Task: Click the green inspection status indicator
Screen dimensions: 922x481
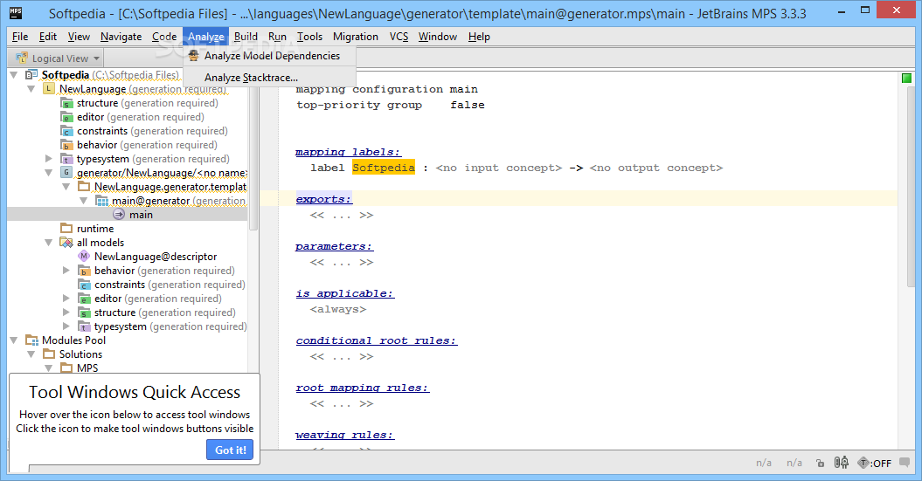Action: [907, 78]
